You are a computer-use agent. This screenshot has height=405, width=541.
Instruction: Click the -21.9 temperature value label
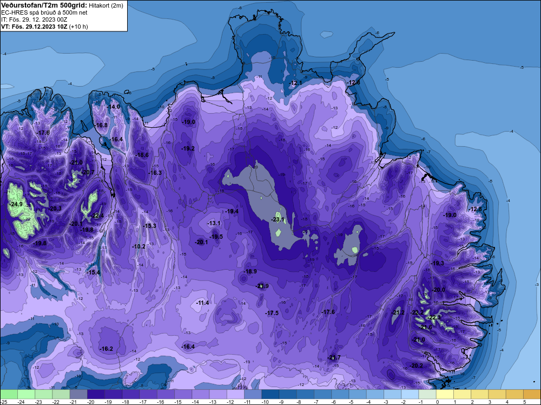262,286
